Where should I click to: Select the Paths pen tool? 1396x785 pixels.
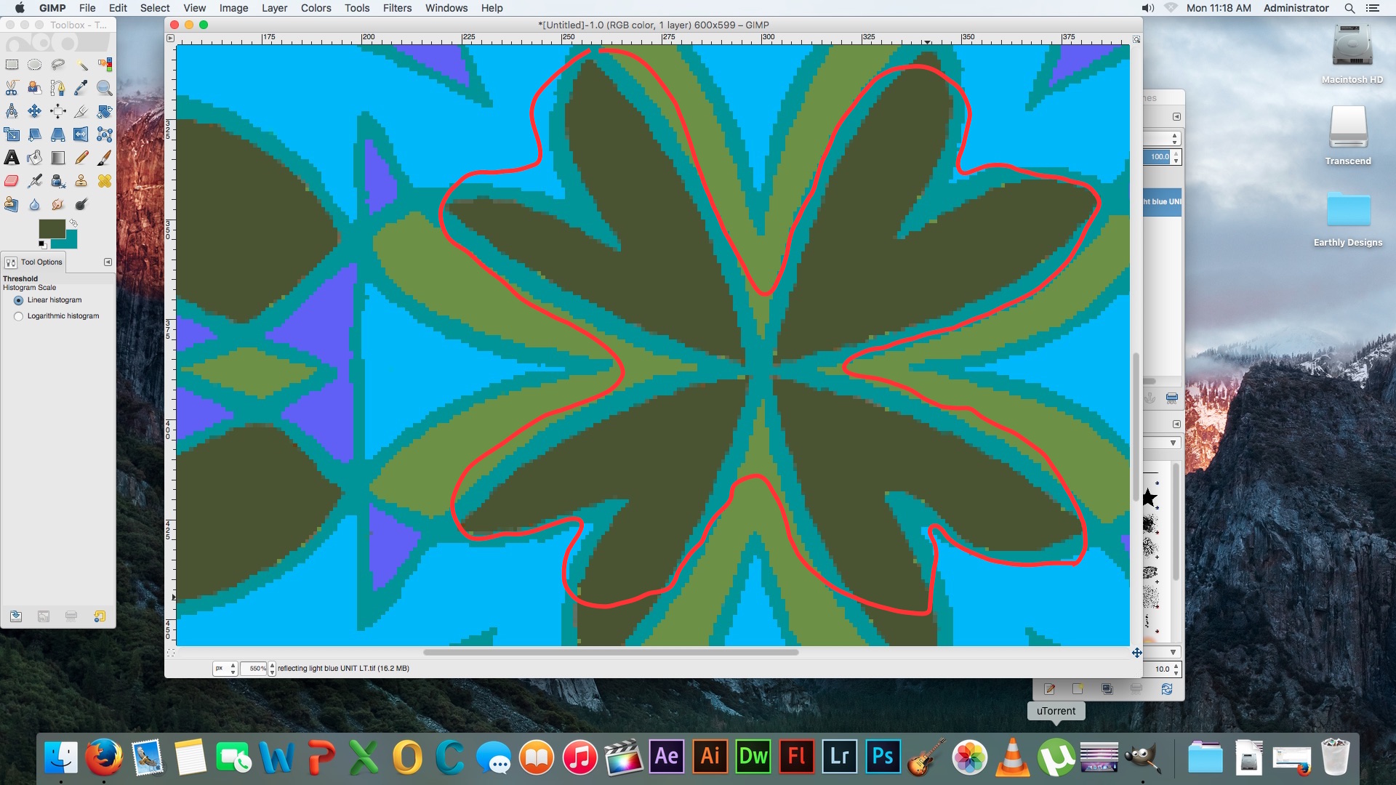pos(57,88)
